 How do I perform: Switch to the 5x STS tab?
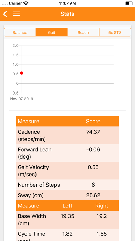[115, 33]
